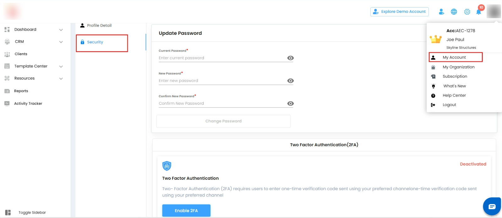Click the notification bell icon
The image size is (502, 218).
[x=478, y=12]
